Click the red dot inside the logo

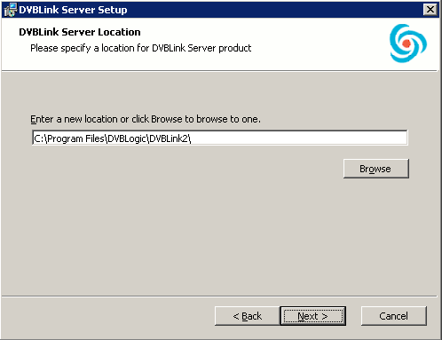point(406,43)
